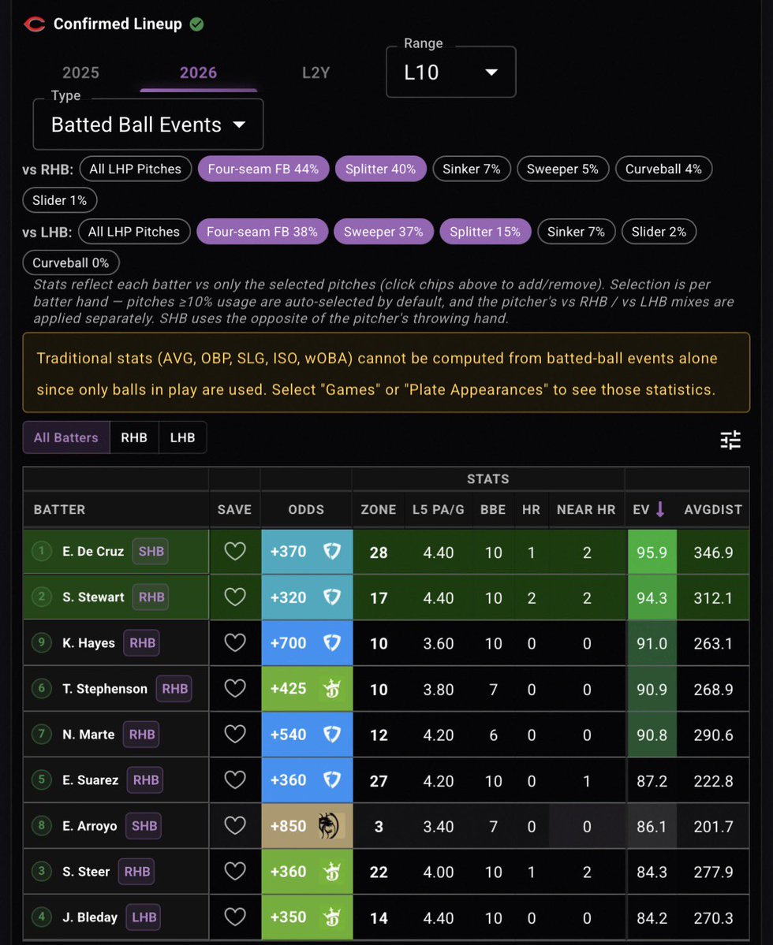Open the table column settings icon

[x=730, y=440]
